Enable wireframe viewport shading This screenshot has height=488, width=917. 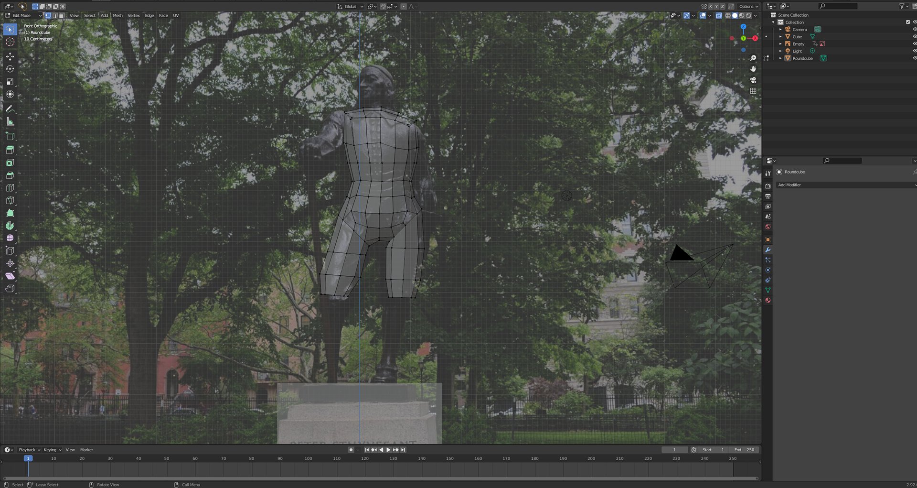(x=728, y=15)
